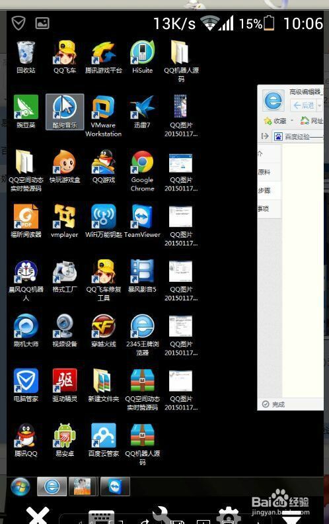Open VMware Workstation shortcut
Viewport: 329px width, 524px height.
pos(104,116)
